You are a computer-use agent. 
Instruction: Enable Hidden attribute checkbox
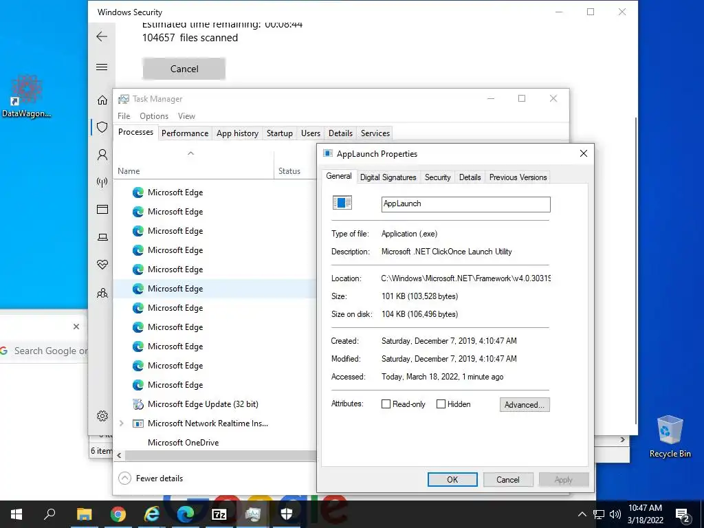441,404
